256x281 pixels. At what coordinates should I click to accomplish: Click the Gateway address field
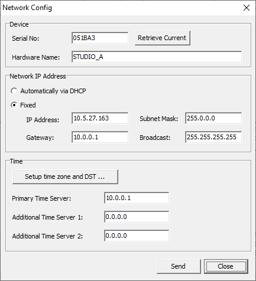tap(100, 137)
